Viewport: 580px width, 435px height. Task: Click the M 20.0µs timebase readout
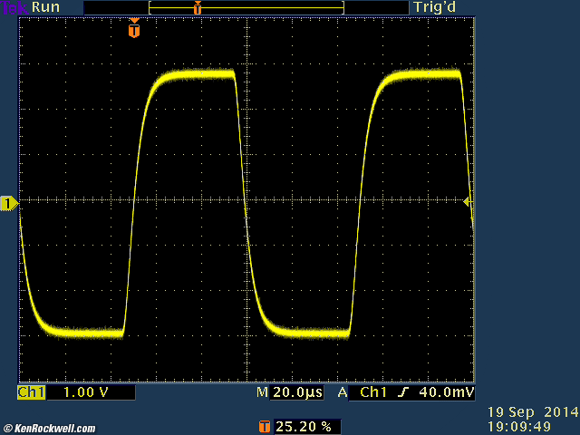tap(290, 392)
